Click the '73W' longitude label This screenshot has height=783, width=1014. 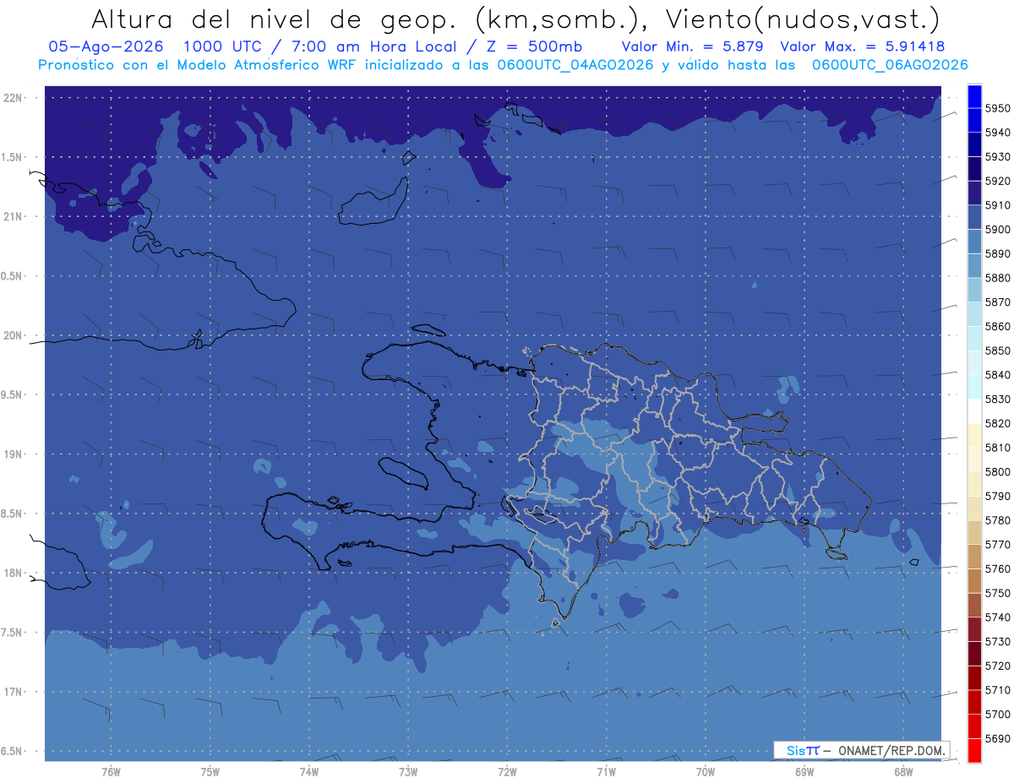pos(407,772)
